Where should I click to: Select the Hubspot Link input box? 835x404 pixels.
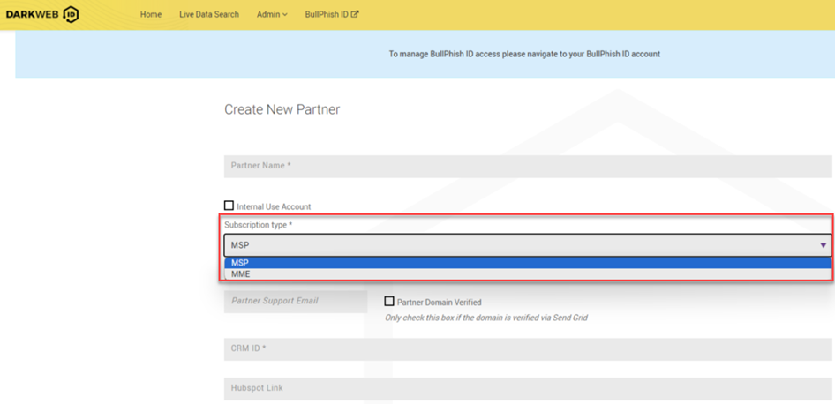(x=527, y=388)
